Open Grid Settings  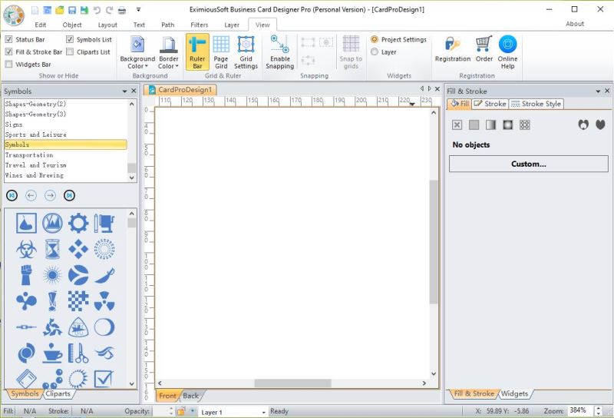click(x=246, y=51)
